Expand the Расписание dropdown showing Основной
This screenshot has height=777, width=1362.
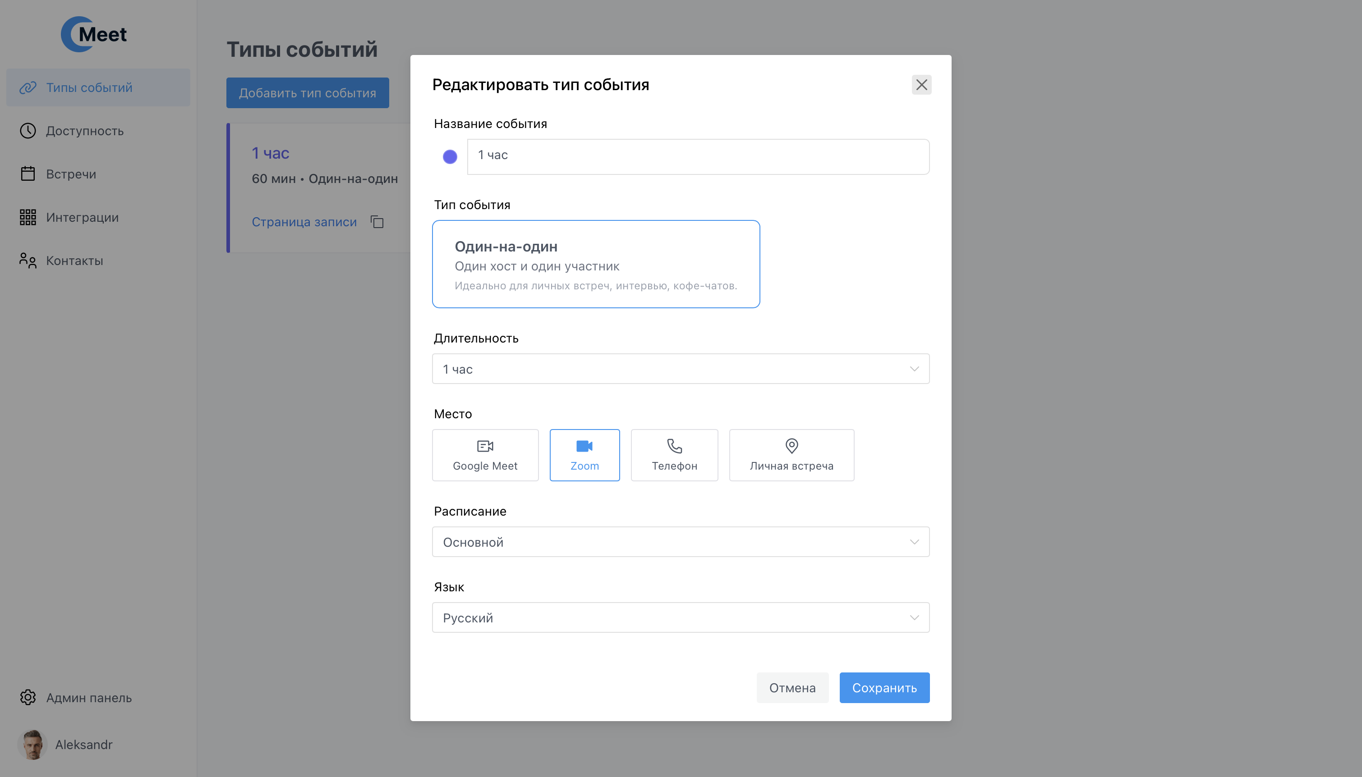(x=681, y=542)
